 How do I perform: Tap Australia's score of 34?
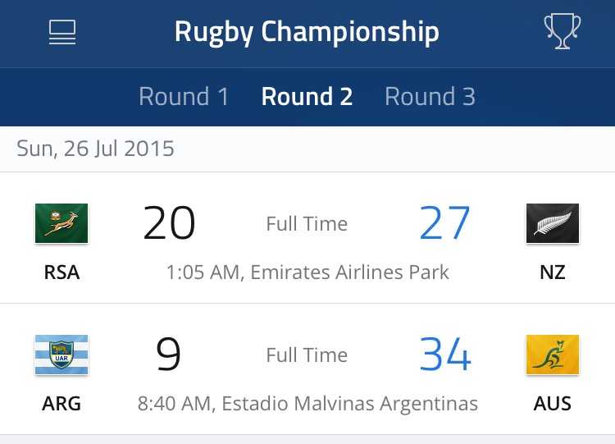click(445, 355)
